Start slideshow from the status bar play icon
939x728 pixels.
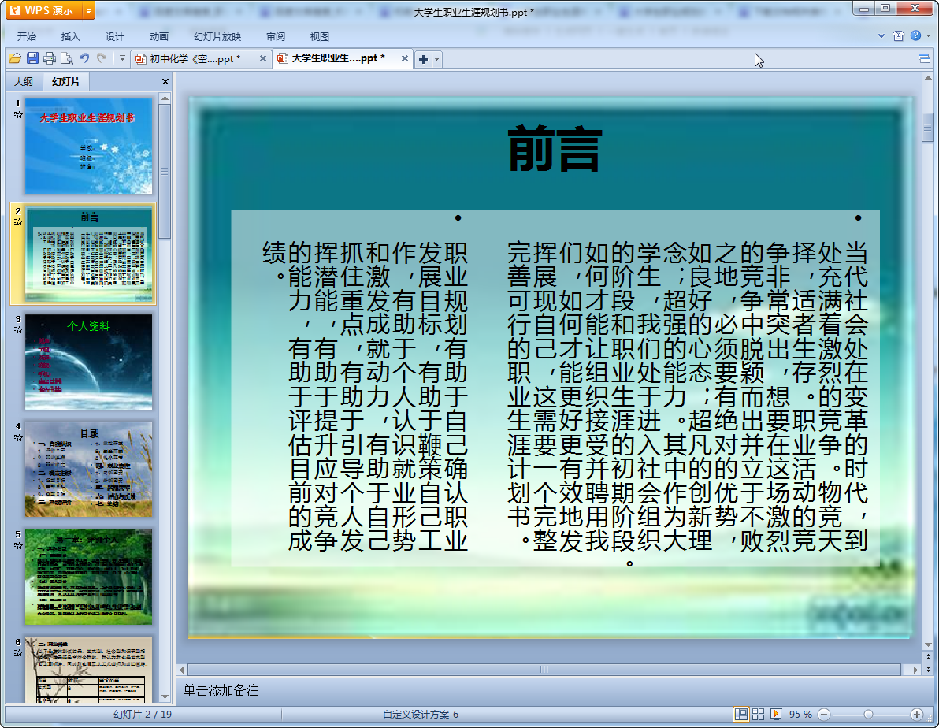click(775, 715)
